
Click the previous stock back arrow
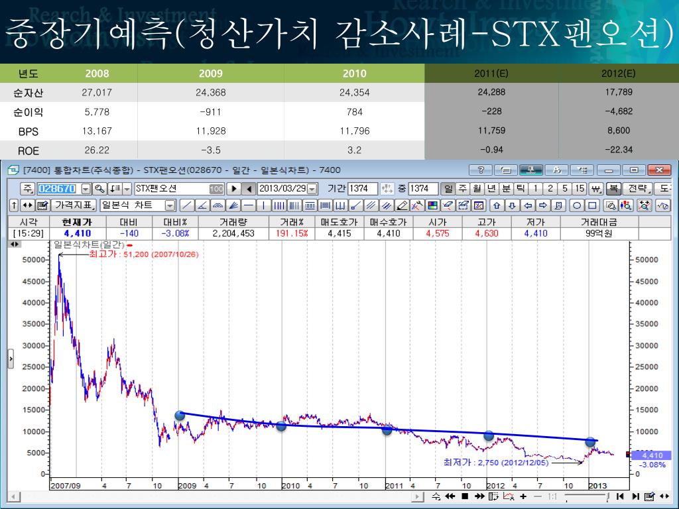point(249,189)
